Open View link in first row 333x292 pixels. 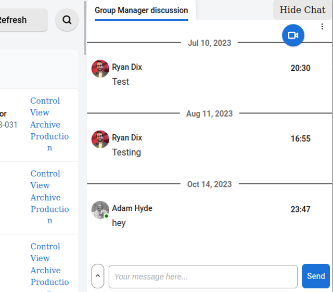point(40,112)
